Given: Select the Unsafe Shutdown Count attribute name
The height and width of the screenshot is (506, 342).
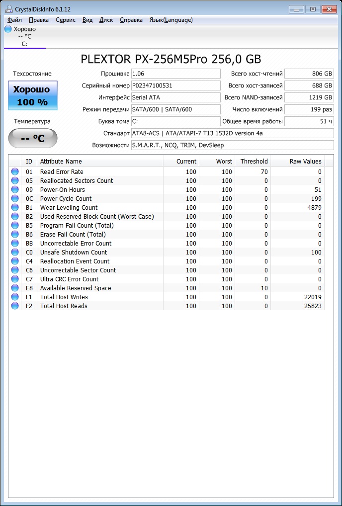Looking at the screenshot, I should click(x=74, y=252).
